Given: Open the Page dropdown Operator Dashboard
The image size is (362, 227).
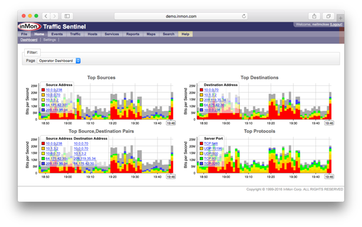Looking at the screenshot, I should 58,61.
